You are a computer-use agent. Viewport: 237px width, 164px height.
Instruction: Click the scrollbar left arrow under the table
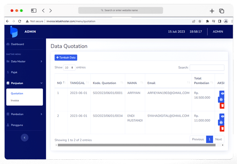[x=56, y=145]
